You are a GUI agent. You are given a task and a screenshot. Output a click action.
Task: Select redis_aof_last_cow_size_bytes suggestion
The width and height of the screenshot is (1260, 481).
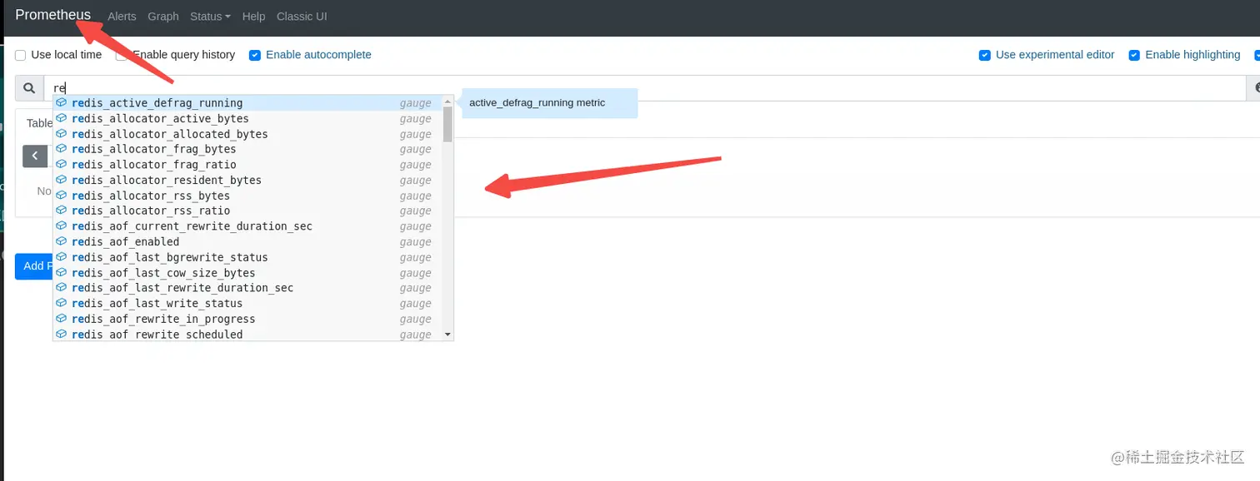pyautogui.click(x=248, y=273)
